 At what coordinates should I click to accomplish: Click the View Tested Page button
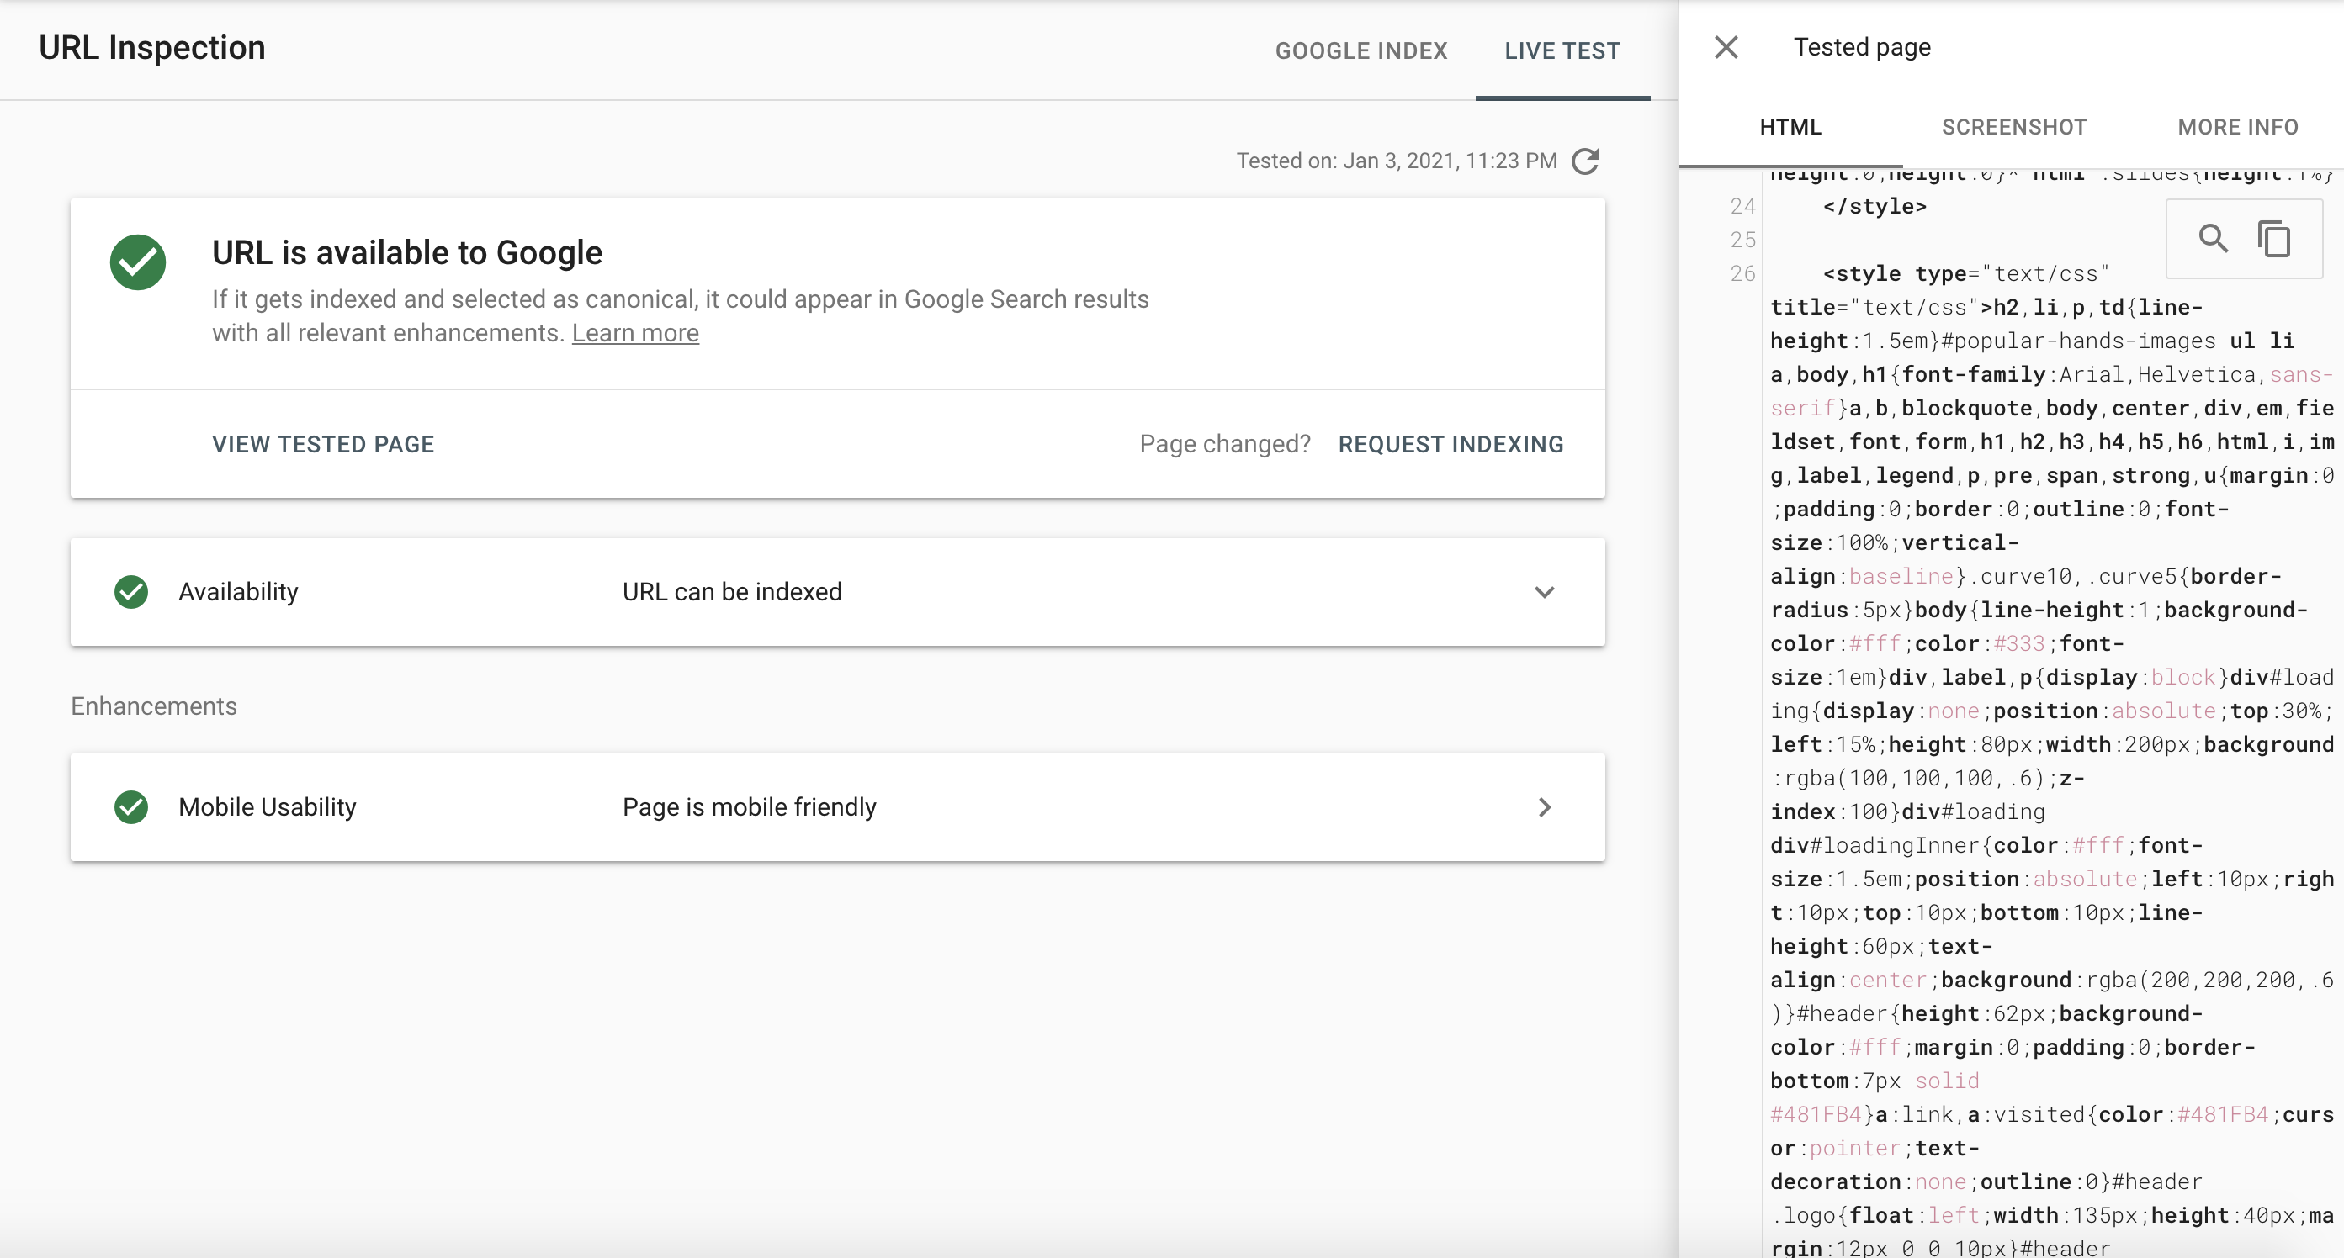coord(323,444)
